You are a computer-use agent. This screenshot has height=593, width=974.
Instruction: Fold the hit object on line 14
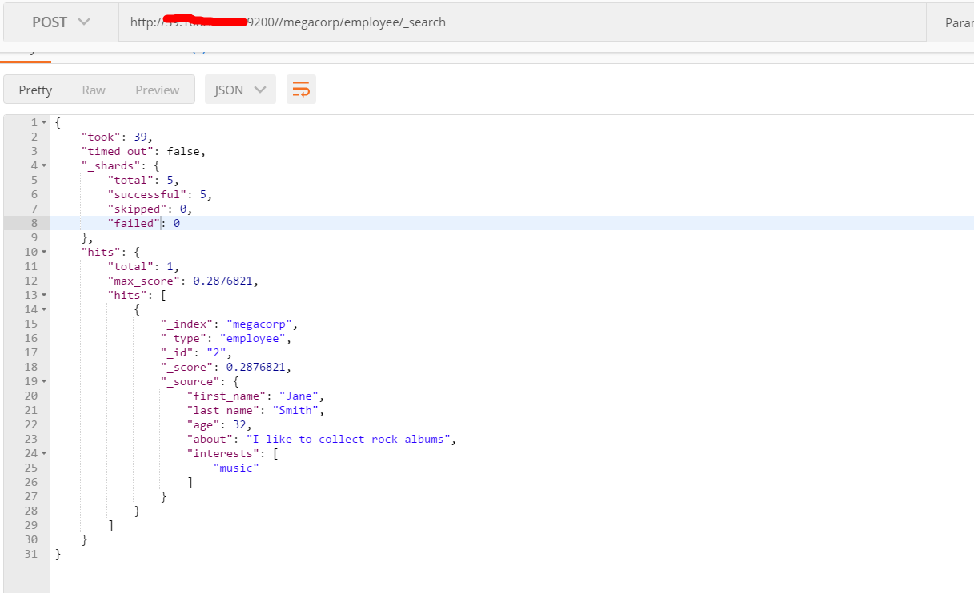pyautogui.click(x=44, y=309)
